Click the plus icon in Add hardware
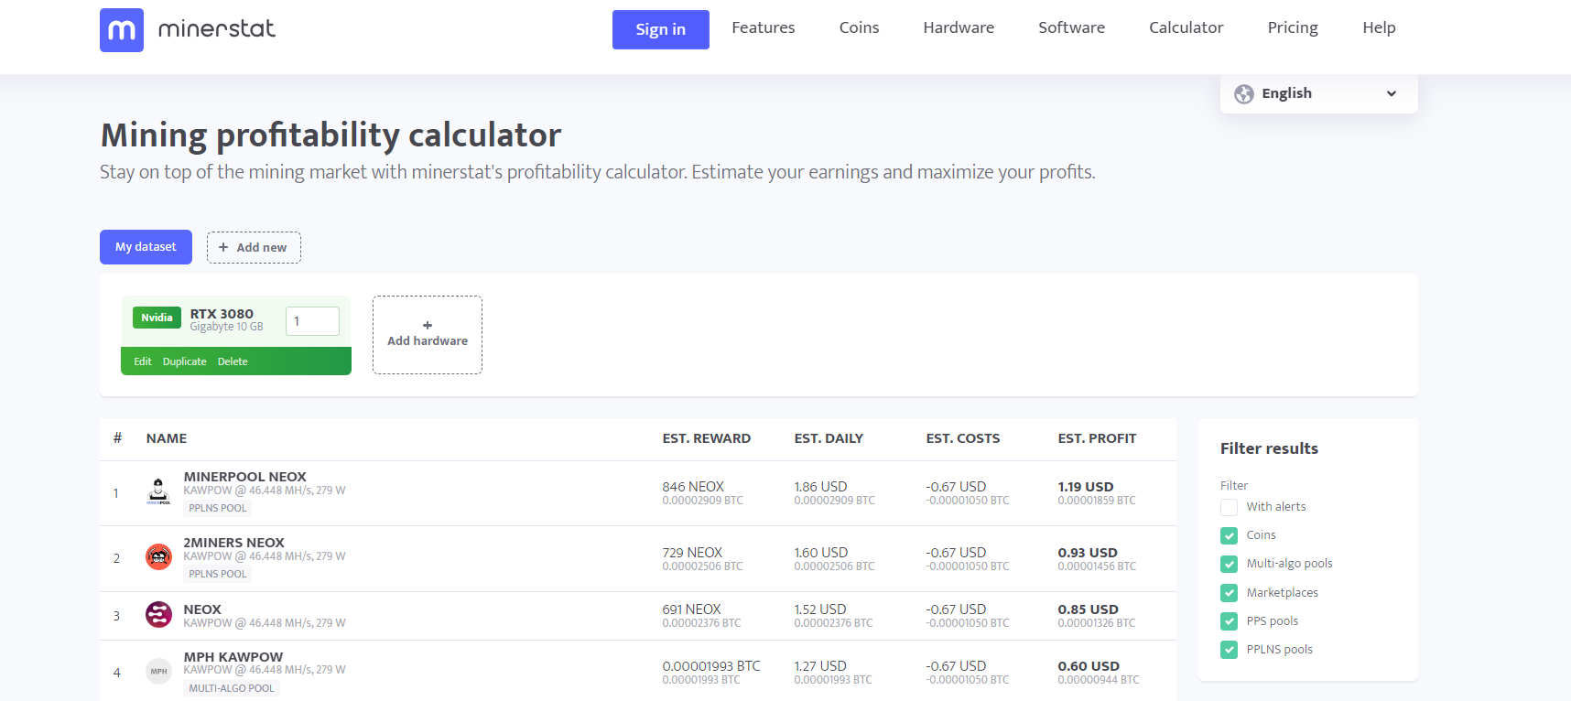 click(x=428, y=325)
